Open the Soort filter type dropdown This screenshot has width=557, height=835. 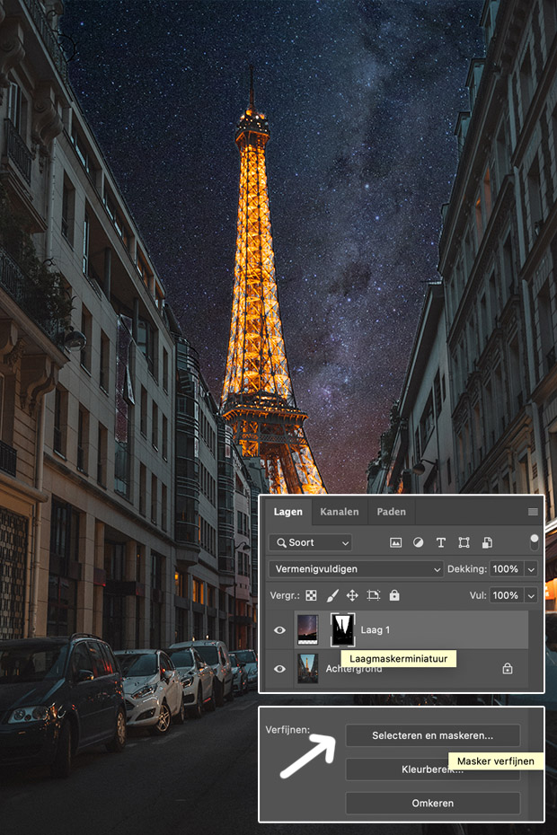coord(310,542)
